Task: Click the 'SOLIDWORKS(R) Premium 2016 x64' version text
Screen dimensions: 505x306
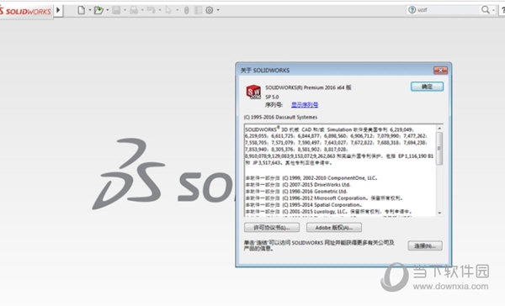Action: click(308, 87)
